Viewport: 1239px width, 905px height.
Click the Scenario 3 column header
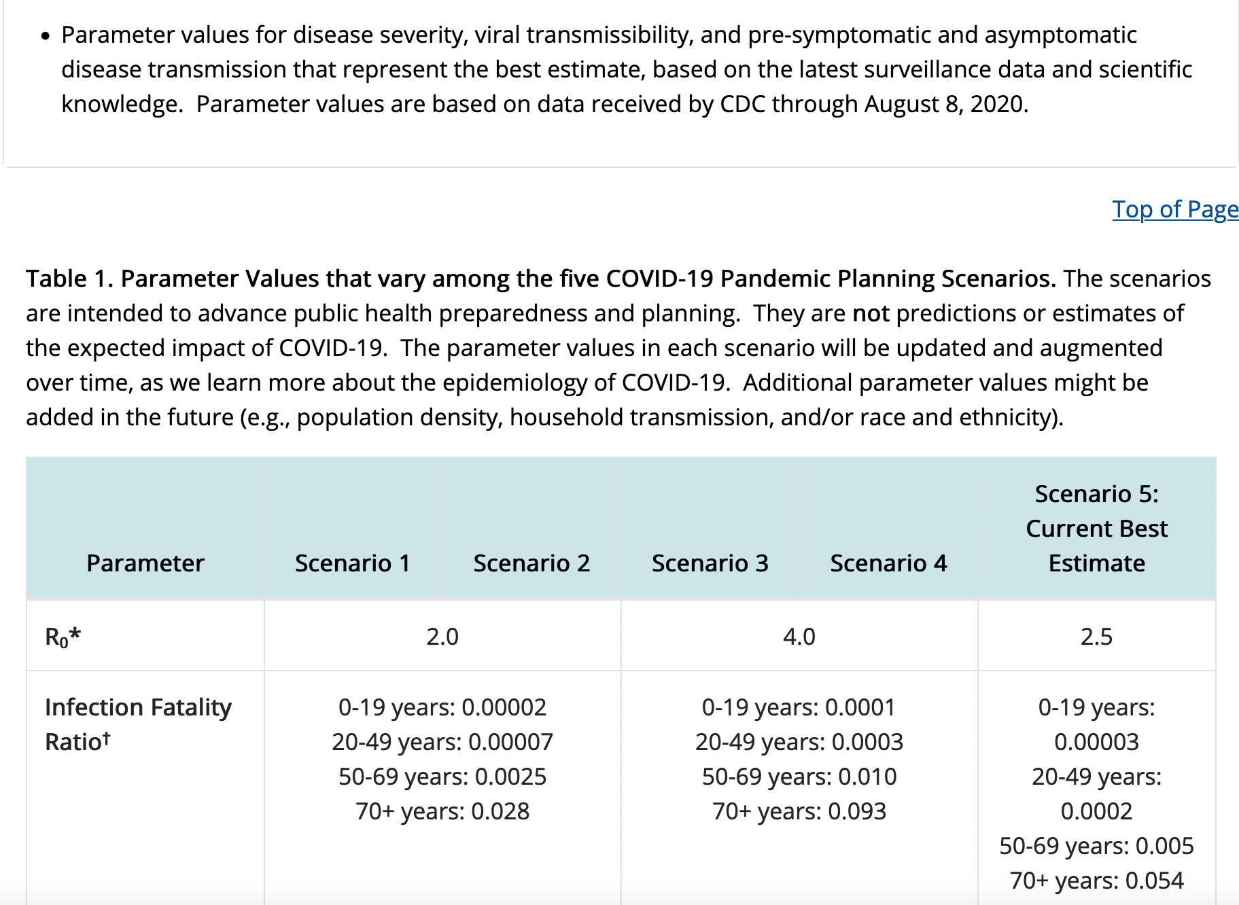(710, 563)
